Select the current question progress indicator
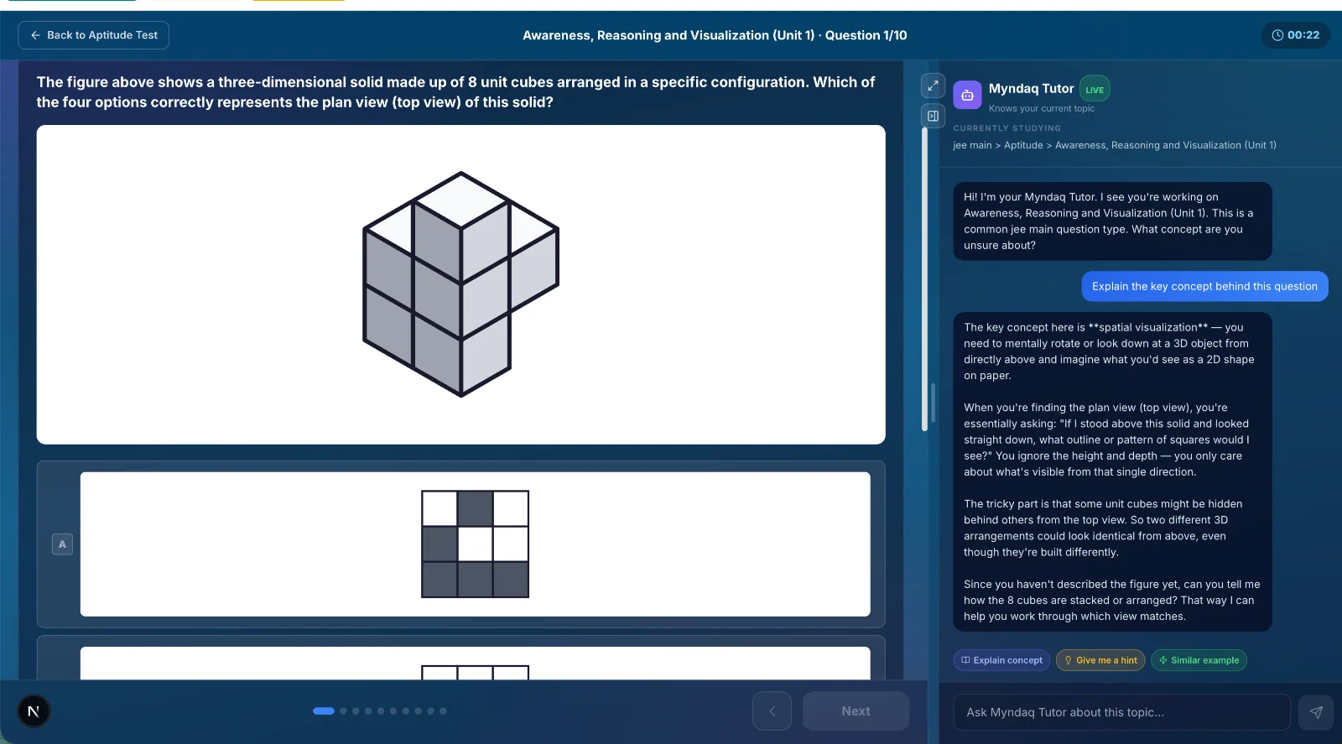 click(x=324, y=711)
